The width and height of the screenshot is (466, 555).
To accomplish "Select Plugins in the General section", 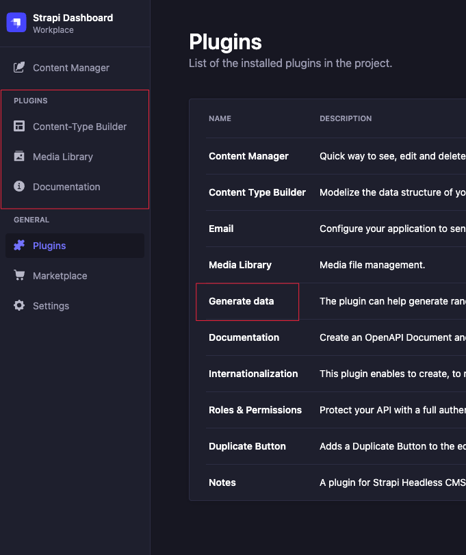I will pyautogui.click(x=75, y=246).
